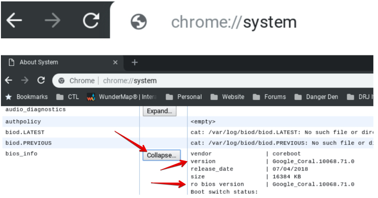Click the large back arrow in the top banner
This screenshot has height=198, width=378.
tap(14, 20)
